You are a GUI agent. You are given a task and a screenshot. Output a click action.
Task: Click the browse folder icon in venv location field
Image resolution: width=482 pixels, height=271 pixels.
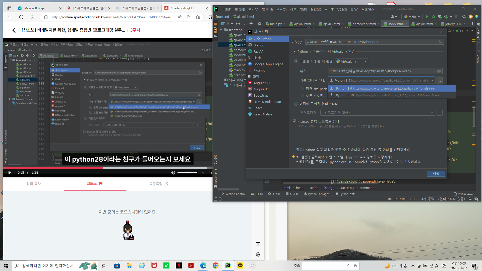[x=439, y=71]
